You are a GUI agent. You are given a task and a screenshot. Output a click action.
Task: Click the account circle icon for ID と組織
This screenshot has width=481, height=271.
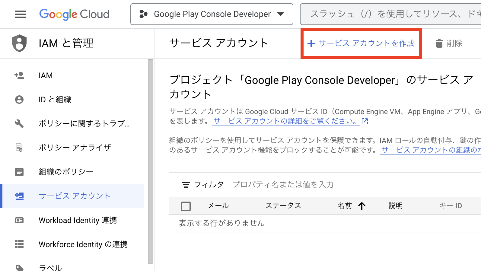point(19,100)
